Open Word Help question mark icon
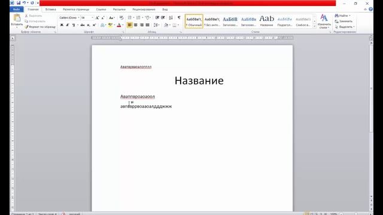Viewport: 383px width, 215px height. tap(370, 10)
